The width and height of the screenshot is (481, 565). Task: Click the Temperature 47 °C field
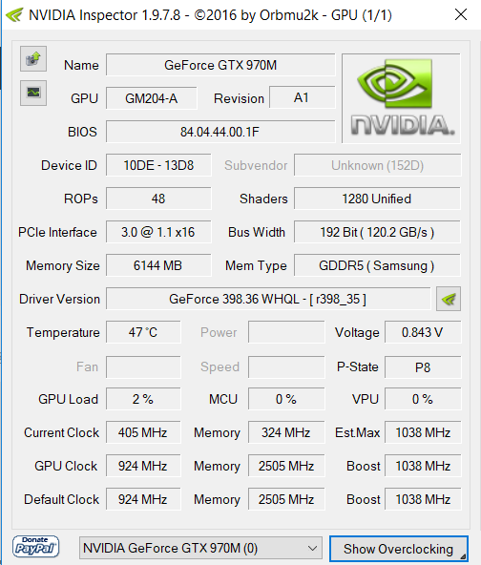pyautogui.click(x=143, y=332)
